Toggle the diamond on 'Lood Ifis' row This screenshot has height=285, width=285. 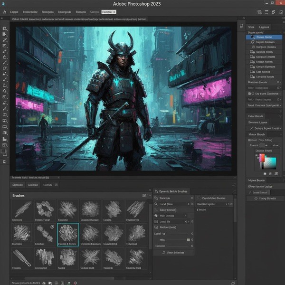(x=192, y=221)
